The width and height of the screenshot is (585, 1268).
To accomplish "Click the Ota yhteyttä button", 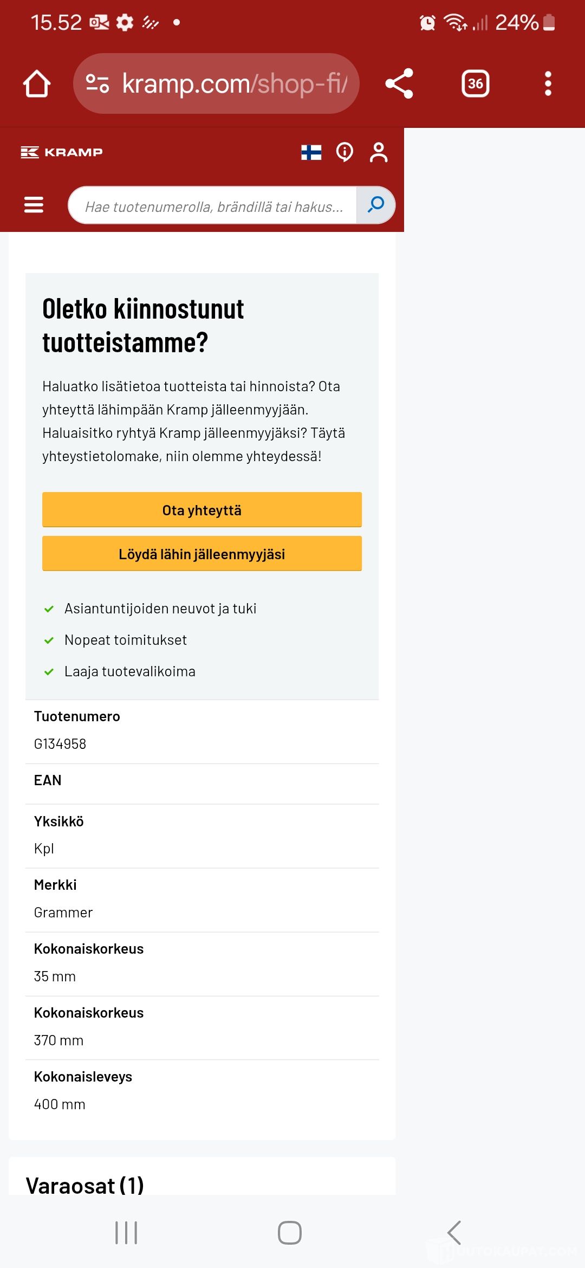I will click(x=202, y=510).
